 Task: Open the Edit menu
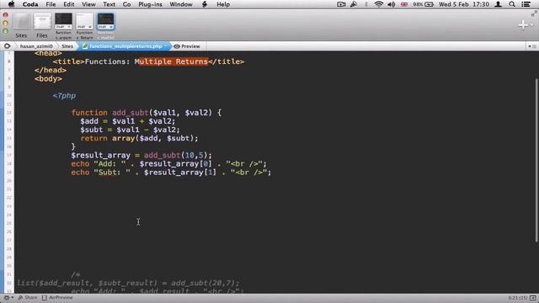coord(69,4)
